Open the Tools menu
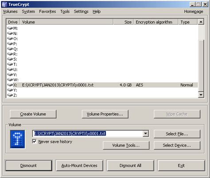210x178 pixels. (65, 11)
